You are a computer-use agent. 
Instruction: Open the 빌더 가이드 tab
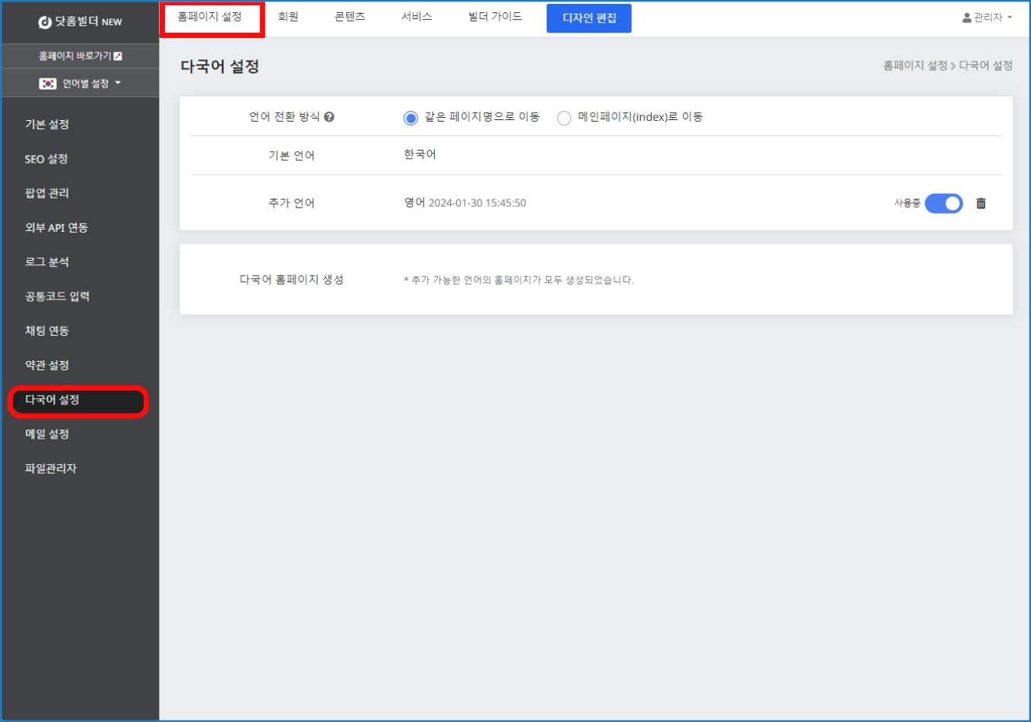click(x=495, y=17)
